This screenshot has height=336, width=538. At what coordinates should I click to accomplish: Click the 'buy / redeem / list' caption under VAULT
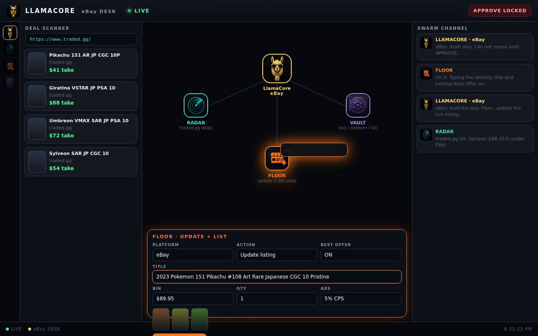358,128
